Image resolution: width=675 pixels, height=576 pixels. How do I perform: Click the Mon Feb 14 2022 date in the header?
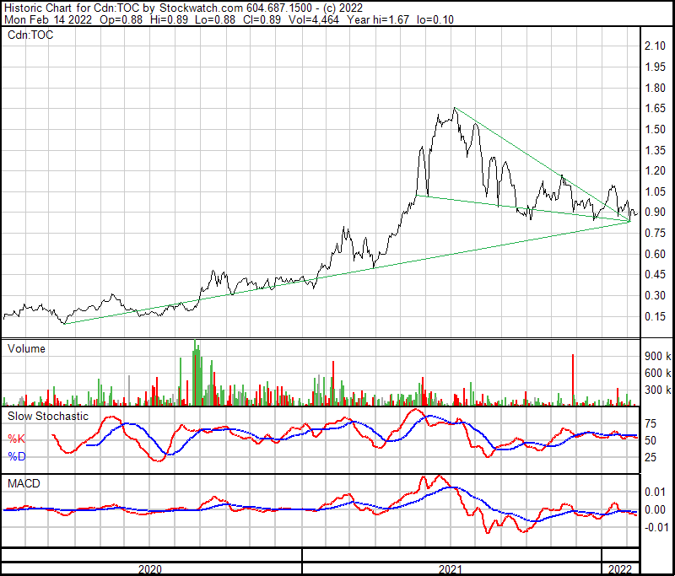48,19
